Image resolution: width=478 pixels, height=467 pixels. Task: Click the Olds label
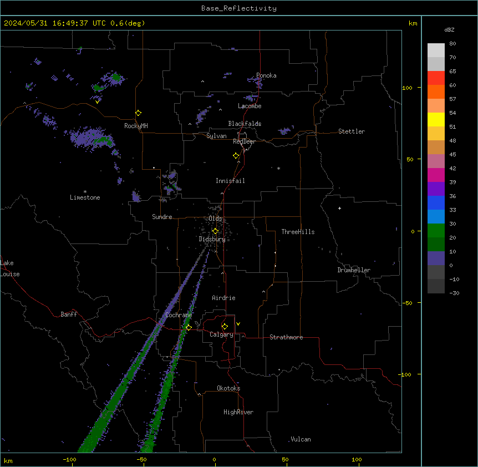[x=215, y=219]
